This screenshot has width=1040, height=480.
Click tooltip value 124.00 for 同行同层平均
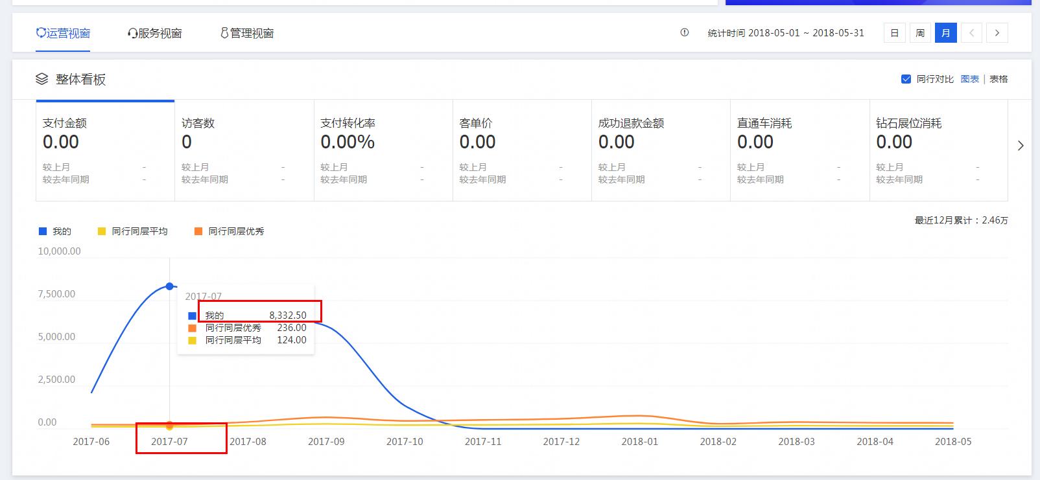[292, 340]
